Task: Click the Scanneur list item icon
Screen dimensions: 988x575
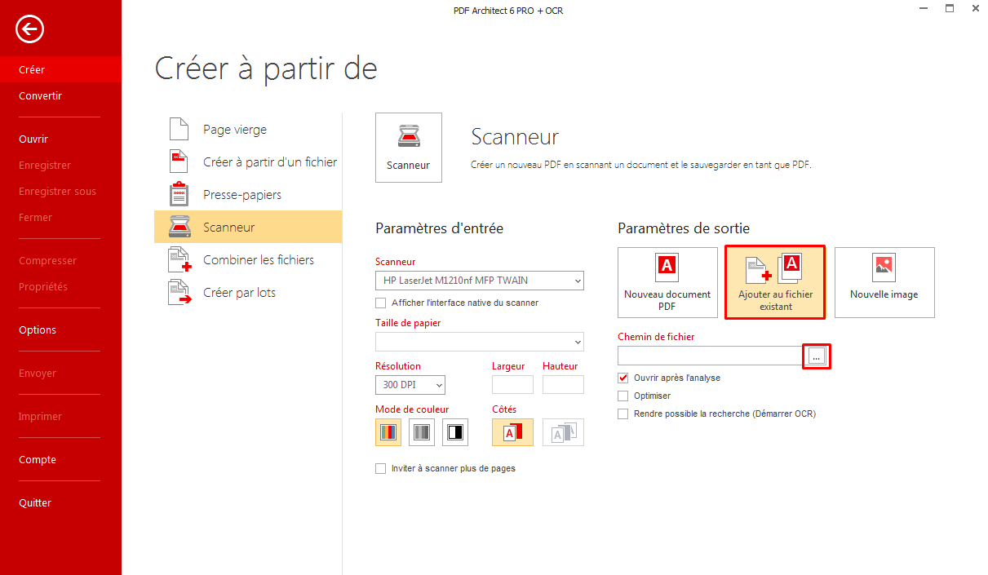Action: (179, 227)
